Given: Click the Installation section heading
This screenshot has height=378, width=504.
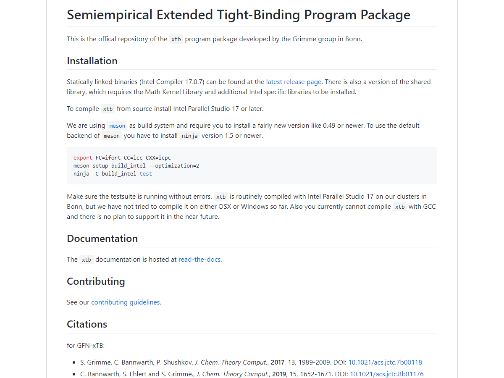Looking at the screenshot, I should [92, 61].
